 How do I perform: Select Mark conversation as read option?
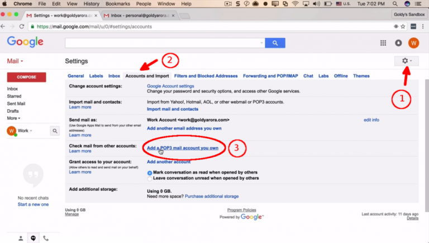(150, 173)
